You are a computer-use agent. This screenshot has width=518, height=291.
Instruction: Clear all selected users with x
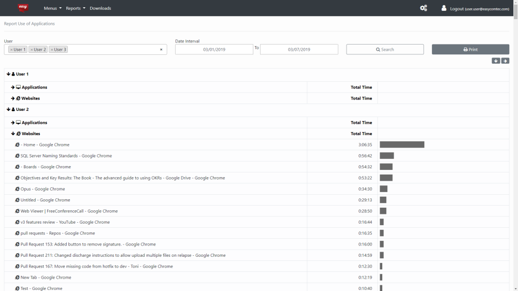[x=161, y=50]
